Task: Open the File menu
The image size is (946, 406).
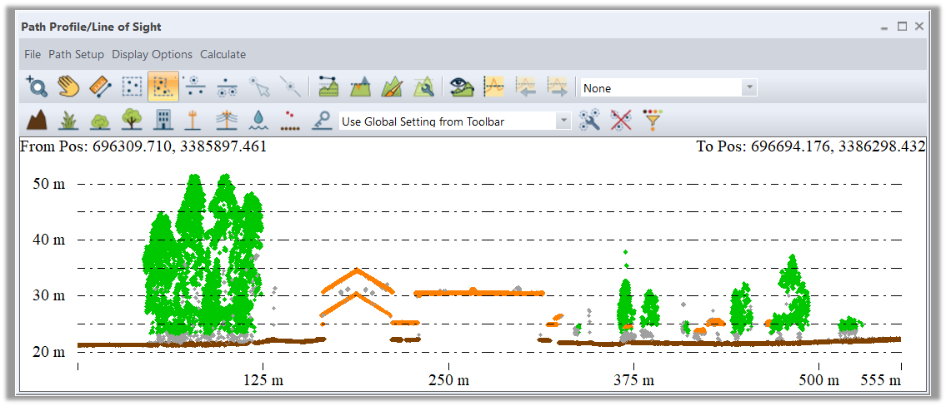Action: (x=33, y=54)
